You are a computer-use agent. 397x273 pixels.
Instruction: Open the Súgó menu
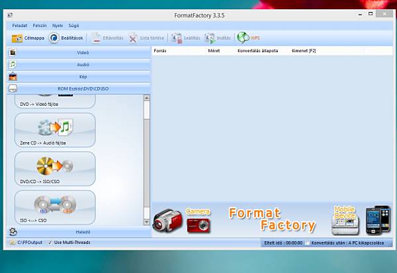coord(73,26)
